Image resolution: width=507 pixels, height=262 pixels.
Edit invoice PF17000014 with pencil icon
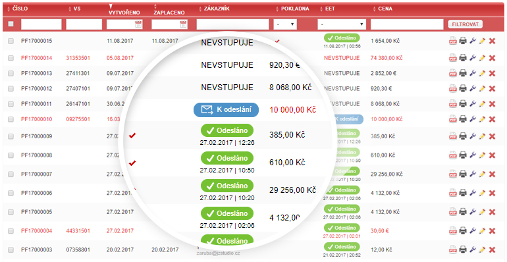(x=482, y=58)
